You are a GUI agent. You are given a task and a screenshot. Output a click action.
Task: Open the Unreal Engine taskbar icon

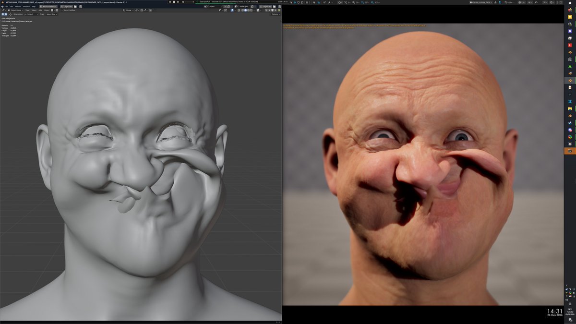[570, 144]
